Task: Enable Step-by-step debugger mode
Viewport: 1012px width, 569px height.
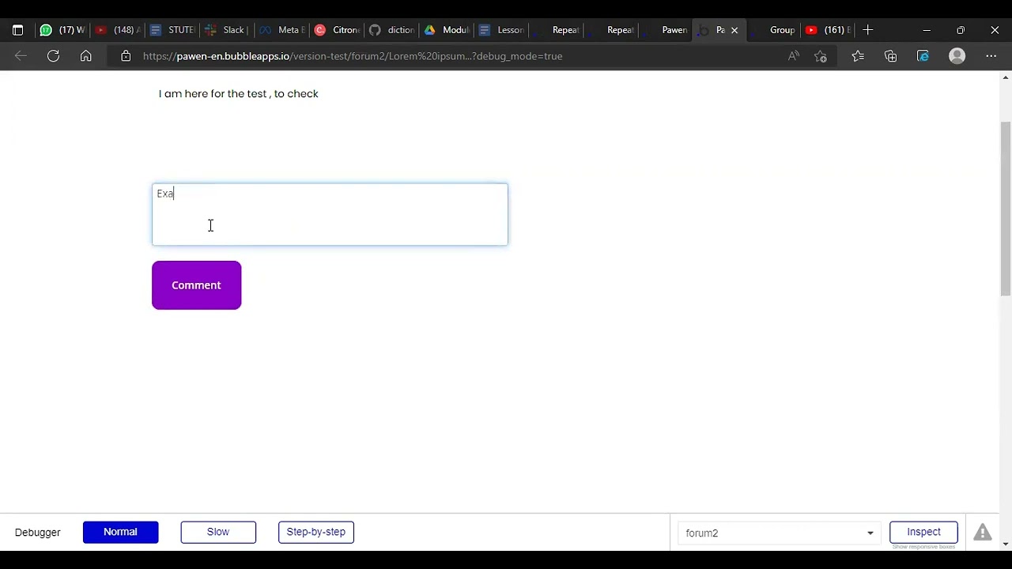Action: coord(316,532)
